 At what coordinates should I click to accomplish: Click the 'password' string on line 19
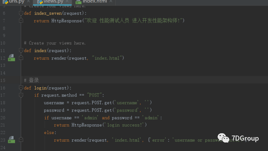(127, 110)
